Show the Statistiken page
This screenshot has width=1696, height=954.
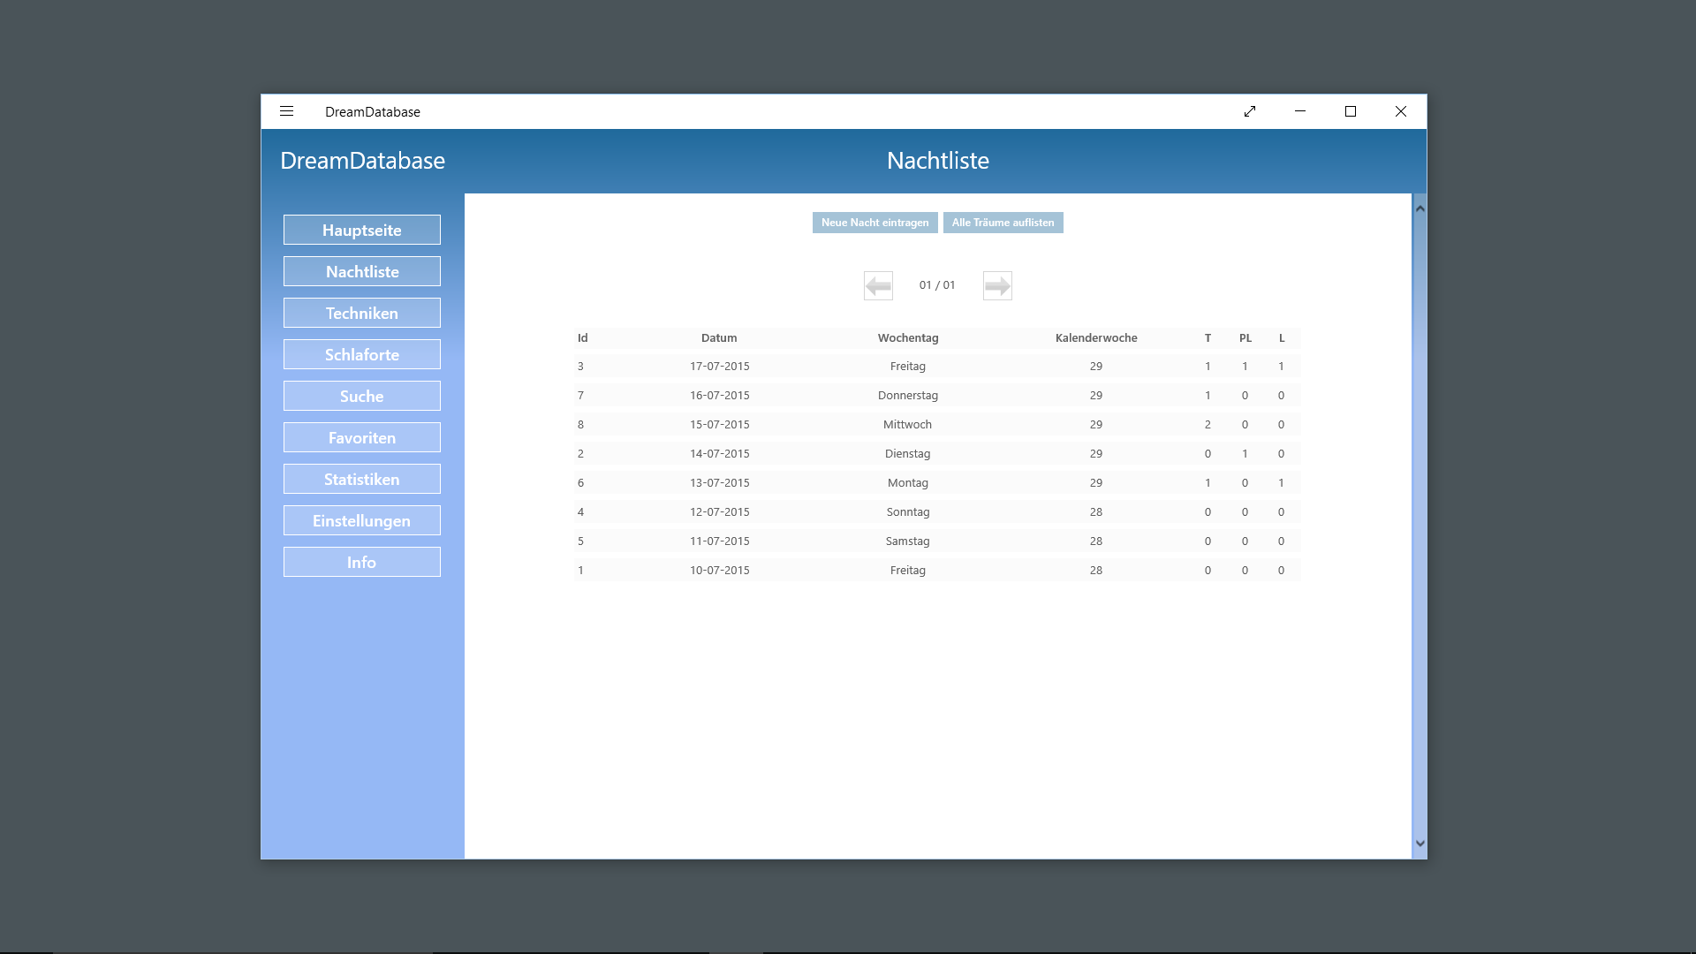[361, 479]
